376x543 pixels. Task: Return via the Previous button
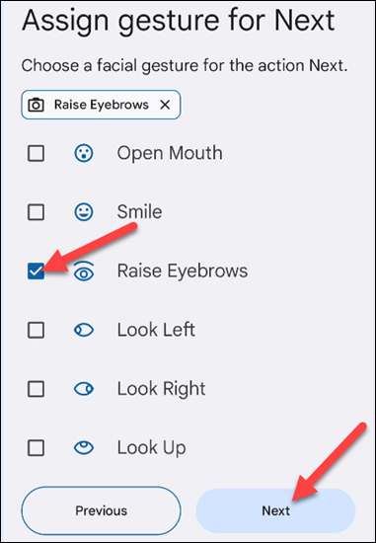tap(101, 510)
